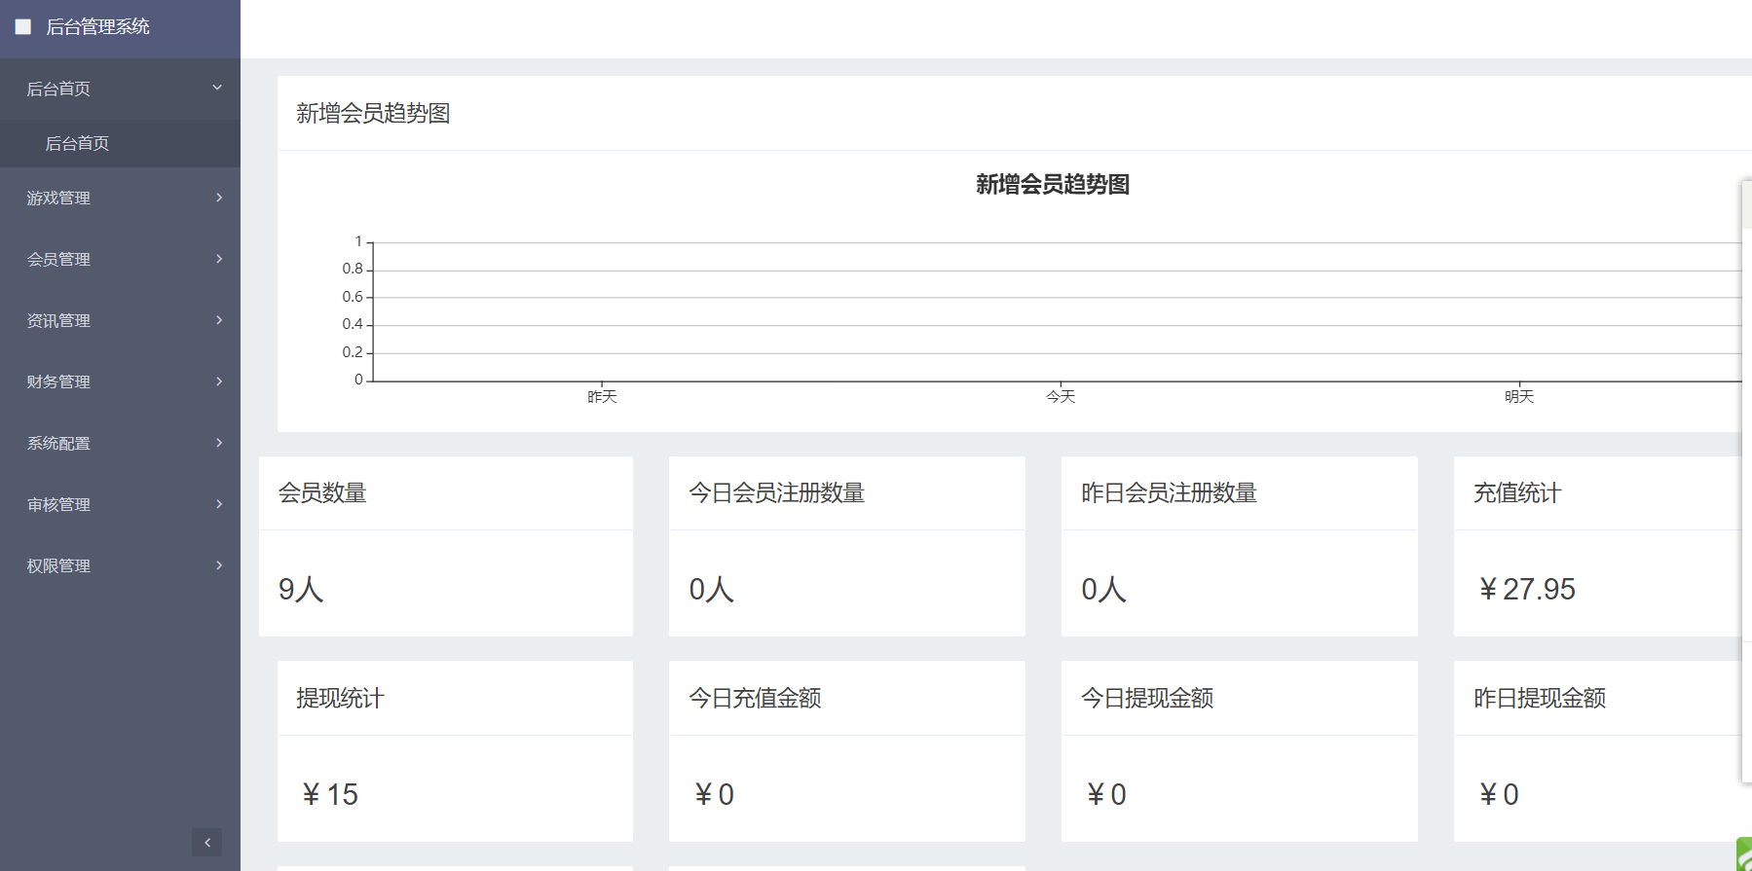This screenshot has width=1752, height=871.
Task: Click the 今天 label on chart axis
Action: pyautogui.click(x=1060, y=396)
